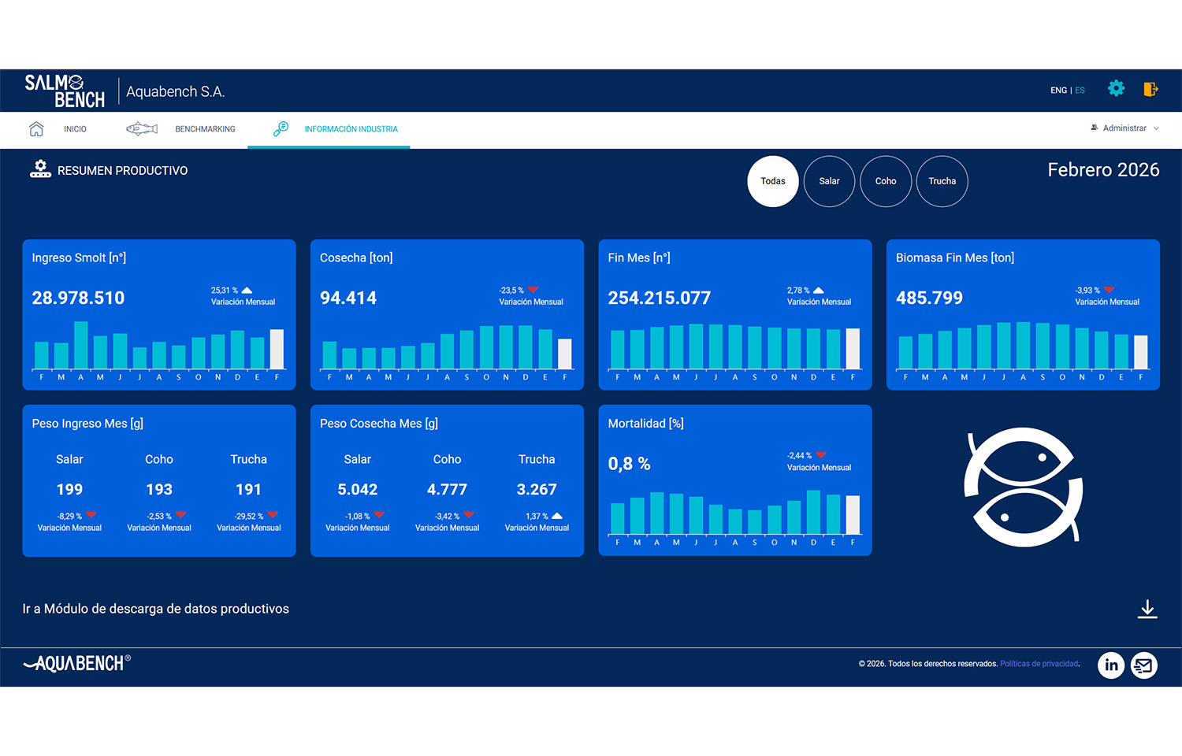Click the Resumen Productivo gear icon
This screenshot has width=1182, height=756.
point(40,169)
